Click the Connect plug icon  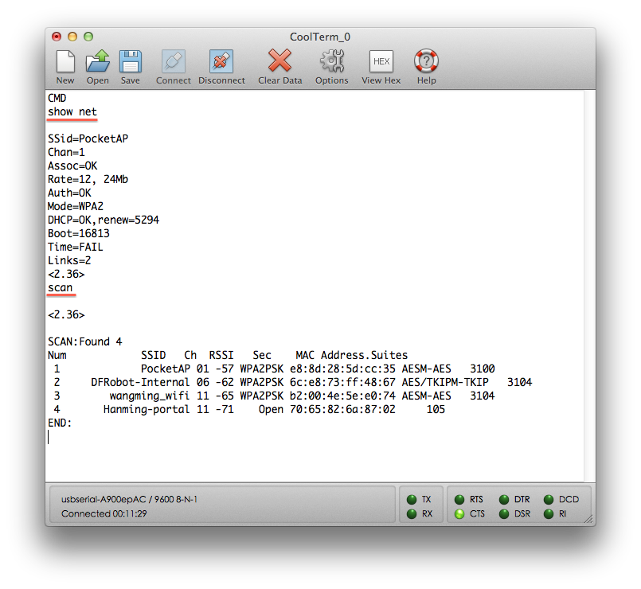174,61
